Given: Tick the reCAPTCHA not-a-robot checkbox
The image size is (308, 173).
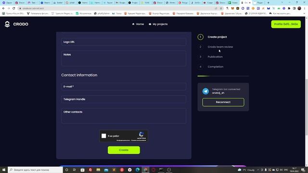Looking at the screenshot, I should point(104,136).
